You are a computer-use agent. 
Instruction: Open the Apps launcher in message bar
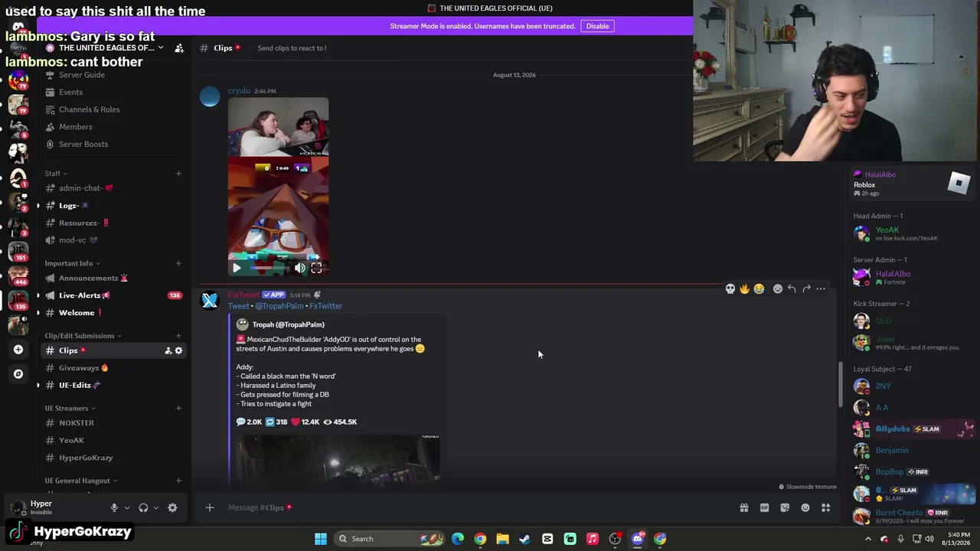click(825, 507)
